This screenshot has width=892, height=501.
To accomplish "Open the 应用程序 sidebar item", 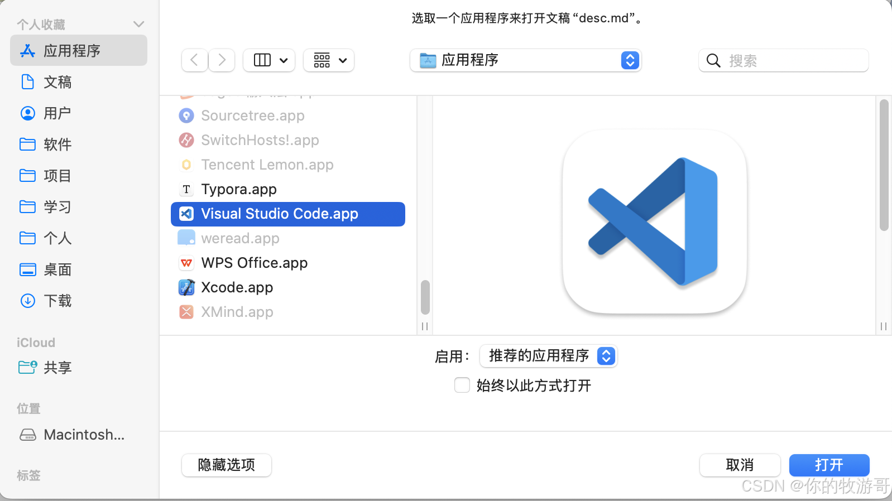I will [x=79, y=51].
